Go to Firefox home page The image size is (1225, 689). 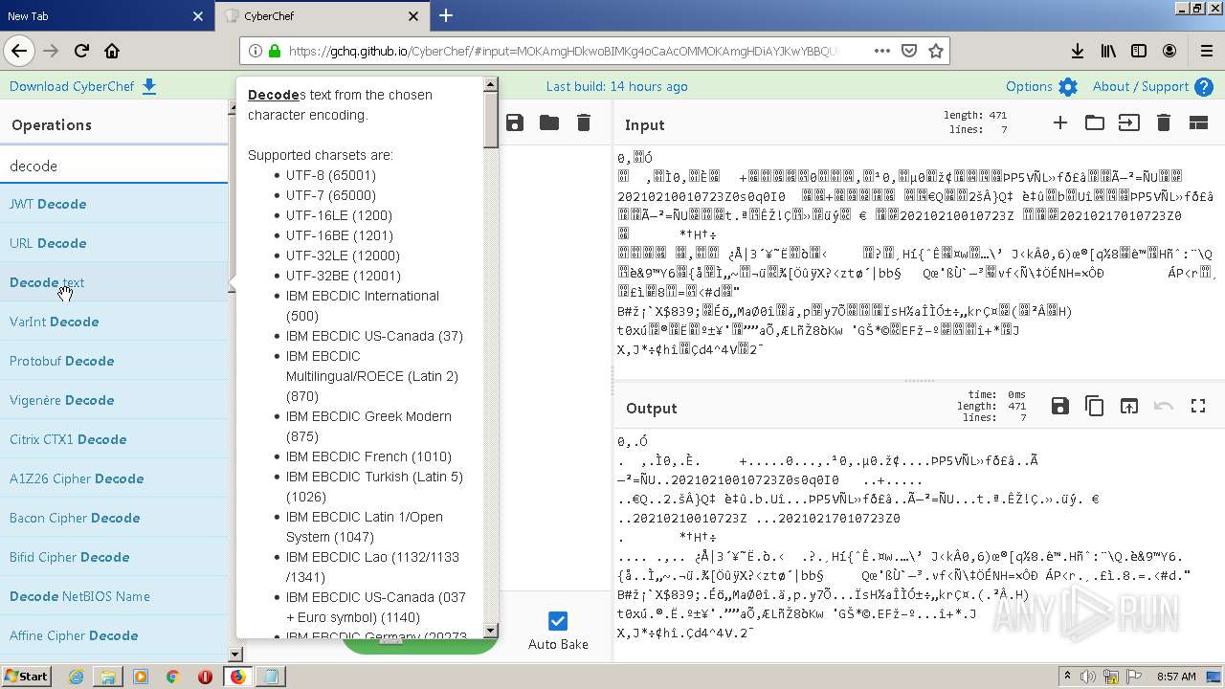[x=112, y=51]
